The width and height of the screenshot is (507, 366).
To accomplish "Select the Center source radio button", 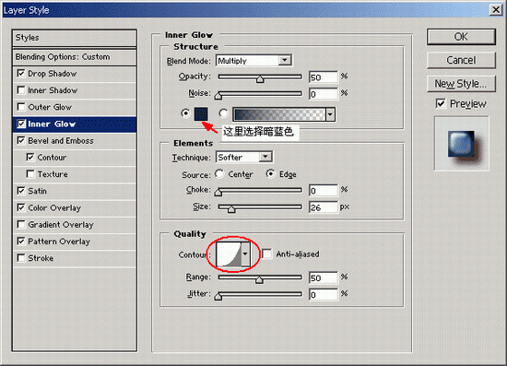I will [x=219, y=174].
